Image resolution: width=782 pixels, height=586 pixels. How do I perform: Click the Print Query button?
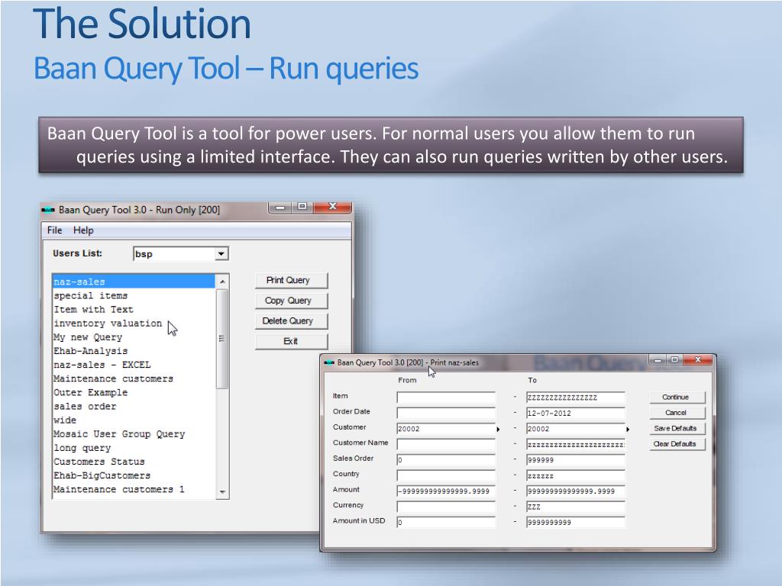(x=291, y=280)
